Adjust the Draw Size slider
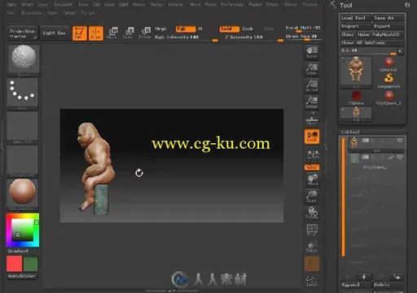Viewport: 417px width, 293px height. pyautogui.click(x=303, y=37)
